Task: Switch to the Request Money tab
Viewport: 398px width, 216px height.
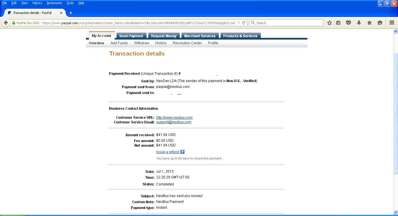Action: point(164,36)
